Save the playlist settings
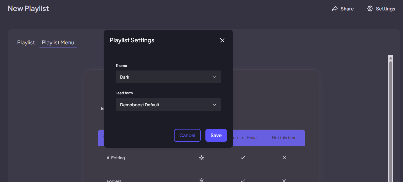Screen dimensions: 403x182 [x=216, y=136]
